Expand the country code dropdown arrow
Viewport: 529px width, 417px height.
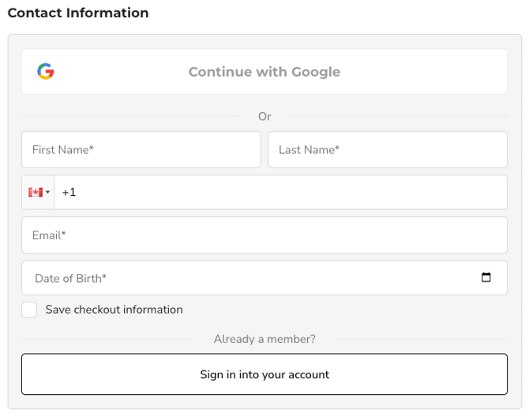tap(48, 193)
